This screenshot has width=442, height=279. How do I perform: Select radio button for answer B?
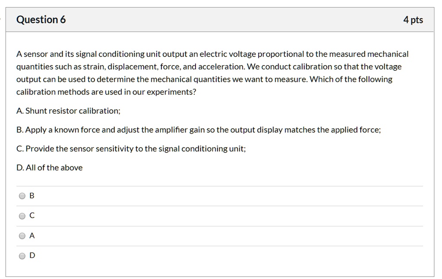click(x=22, y=196)
